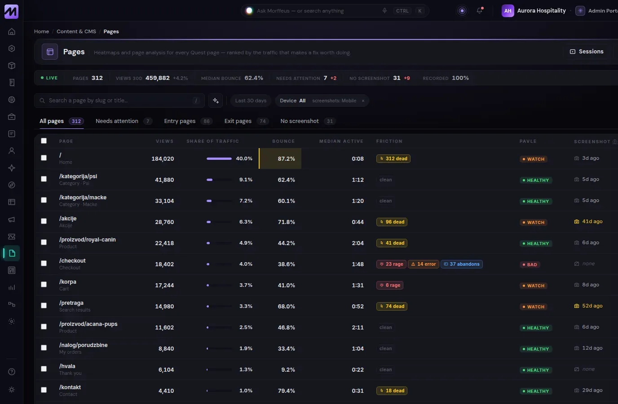Image resolution: width=618 pixels, height=404 pixels.
Task: Switch to the Exit pages tab
Action: tap(246, 121)
